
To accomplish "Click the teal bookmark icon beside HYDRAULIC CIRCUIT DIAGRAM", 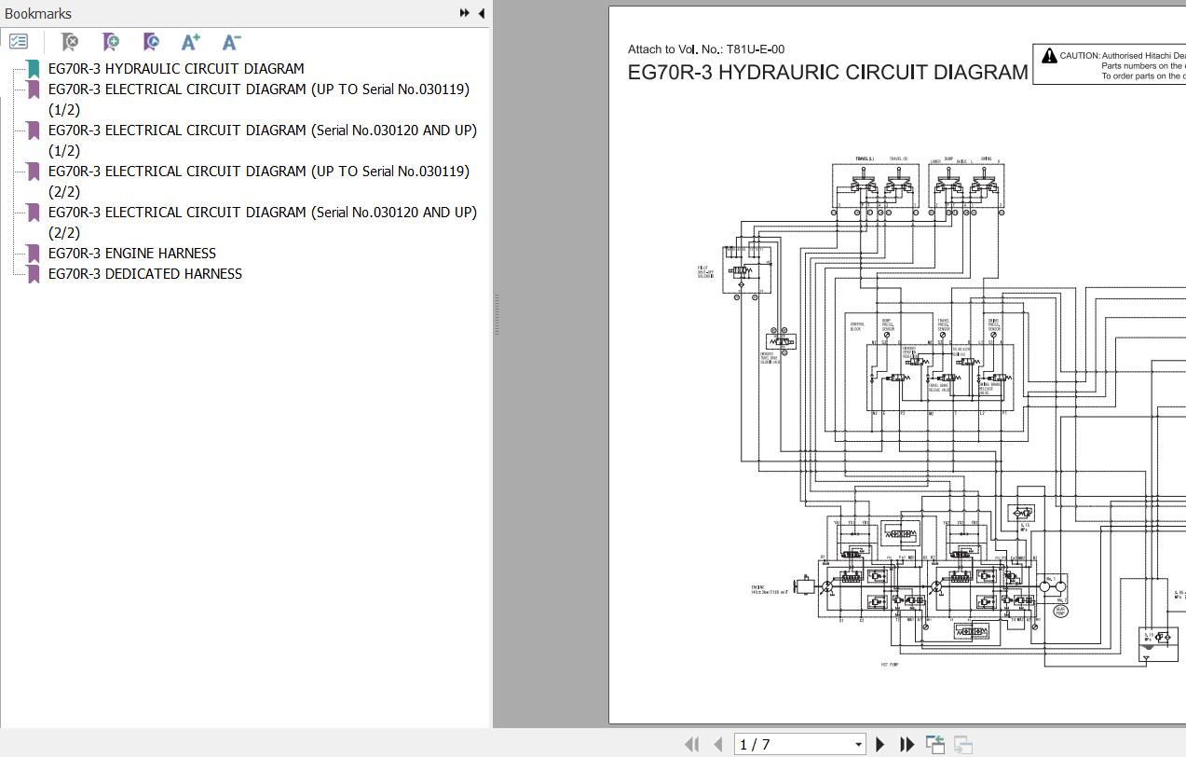I will [x=34, y=69].
